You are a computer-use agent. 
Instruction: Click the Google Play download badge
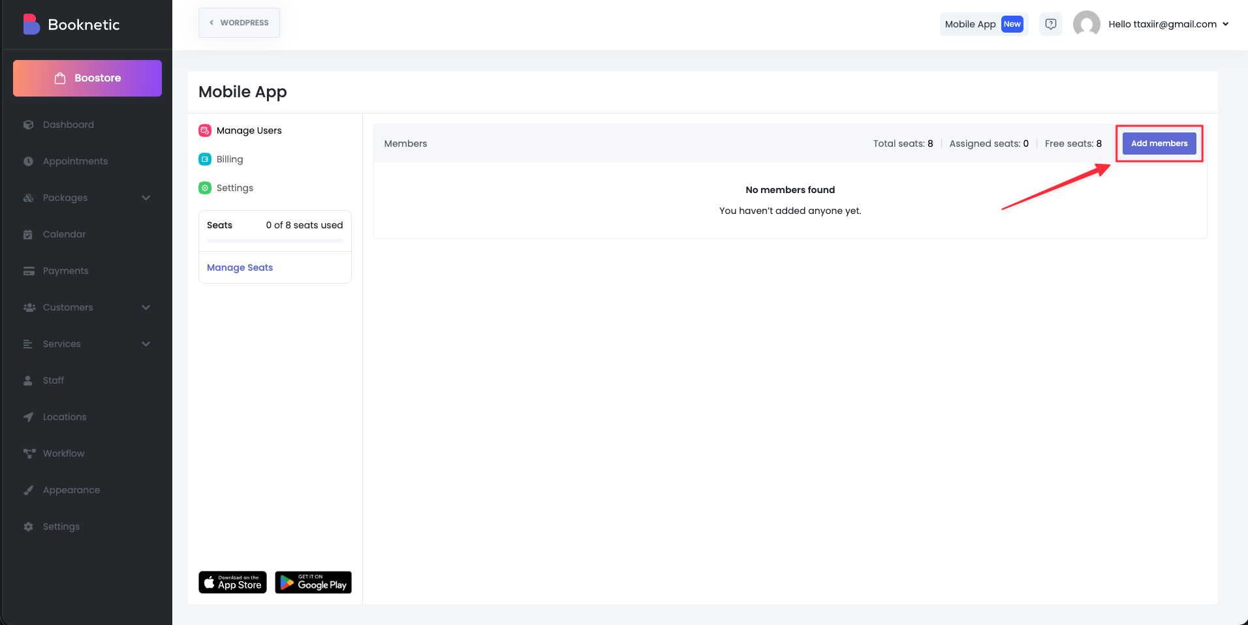pos(313,583)
